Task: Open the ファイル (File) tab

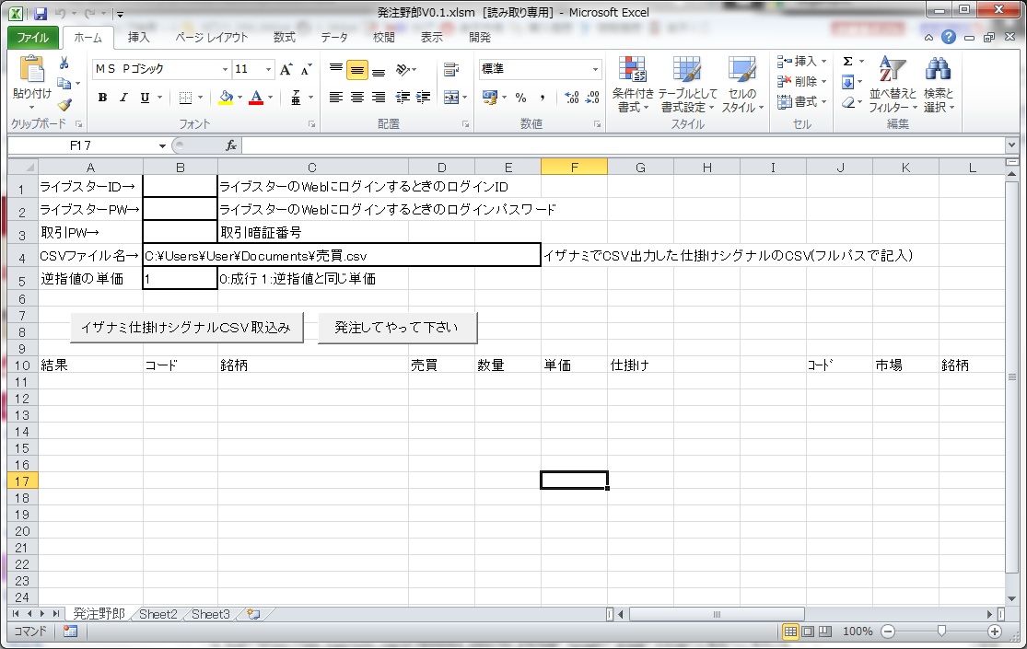Action: click(x=33, y=38)
